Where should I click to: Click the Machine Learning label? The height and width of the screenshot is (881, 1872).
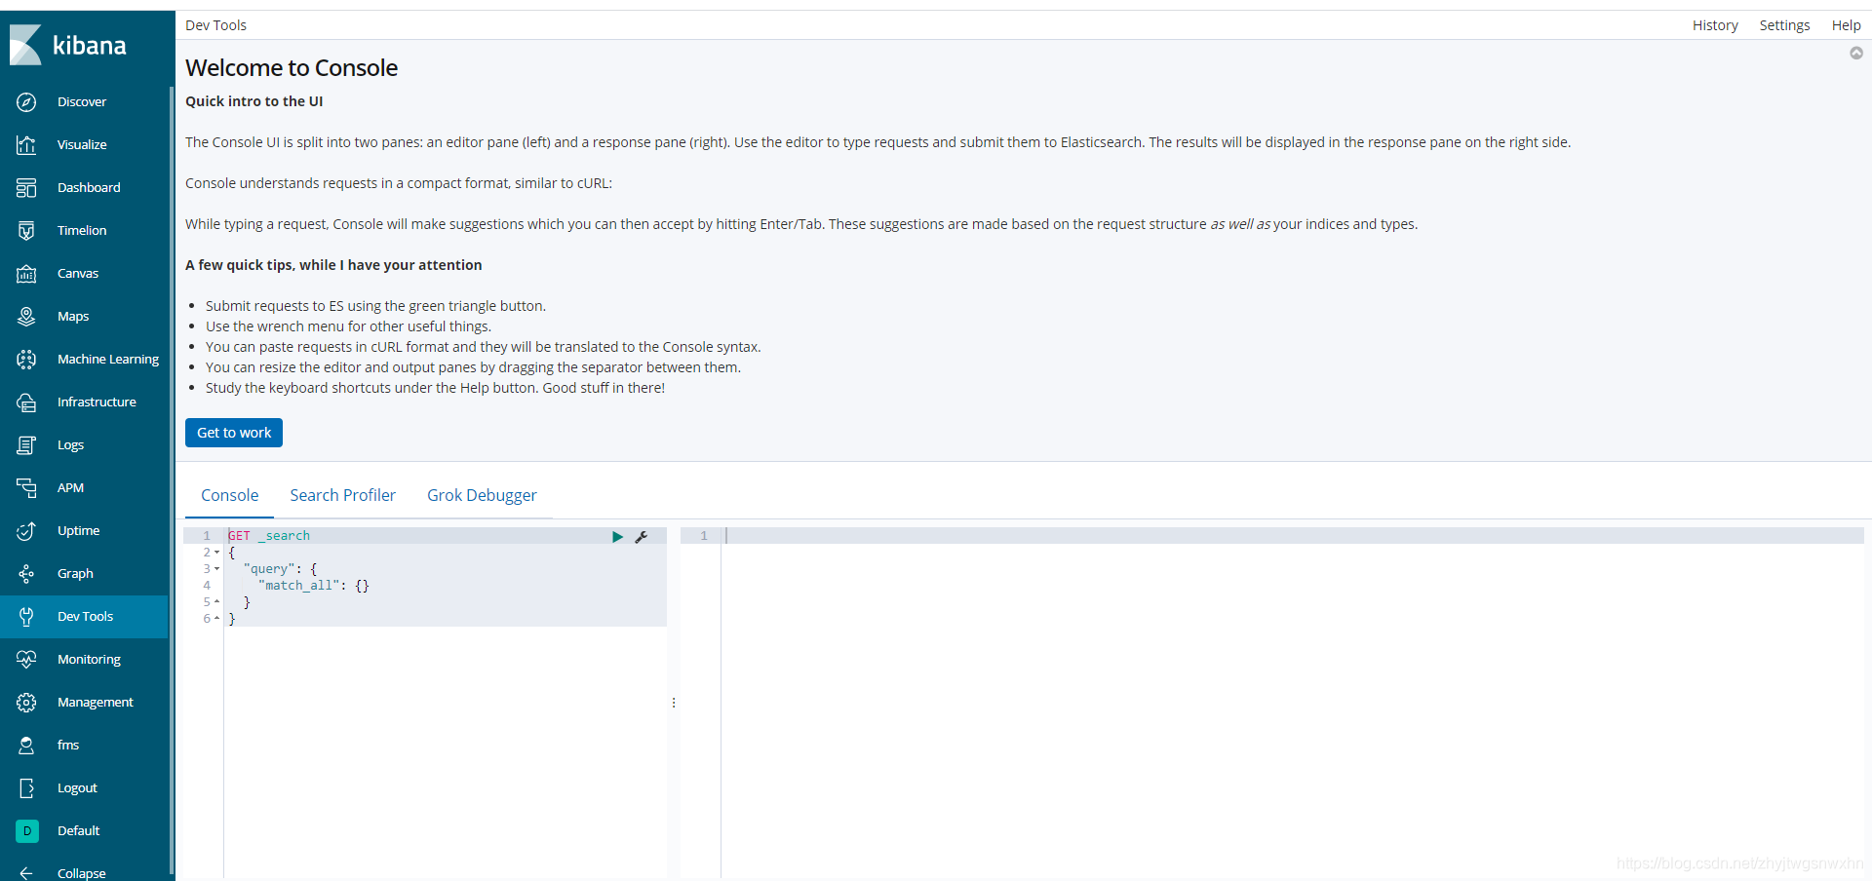(108, 360)
